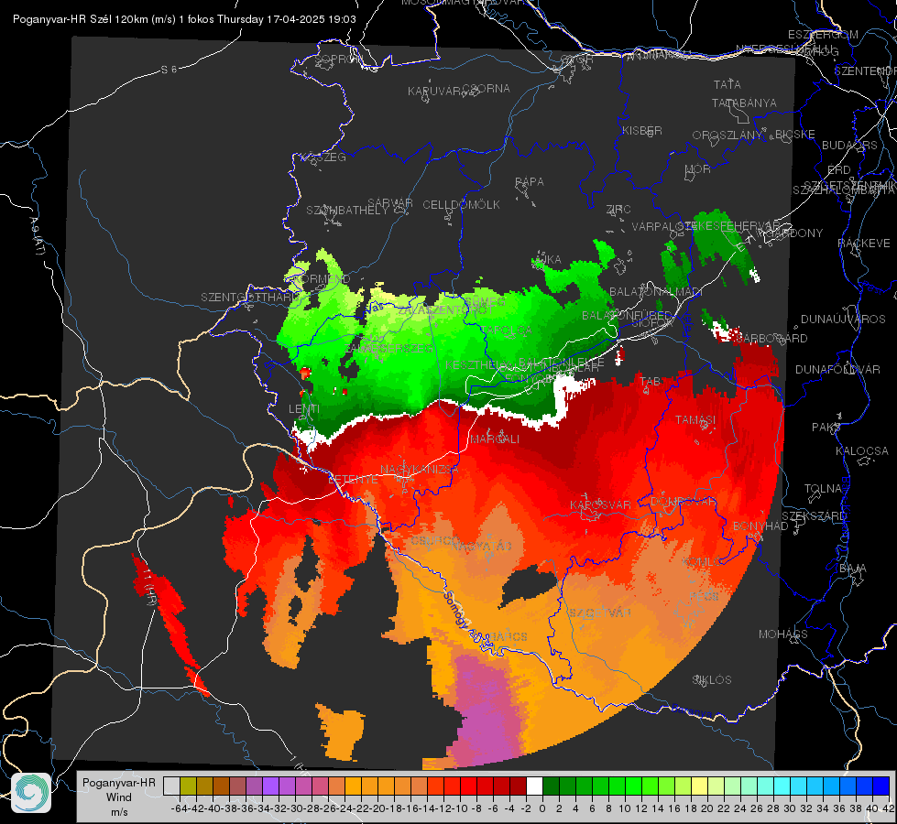Viewport: 897px width, 824px height.
Task: Select the BONYHAD town label
Action: pos(760,526)
